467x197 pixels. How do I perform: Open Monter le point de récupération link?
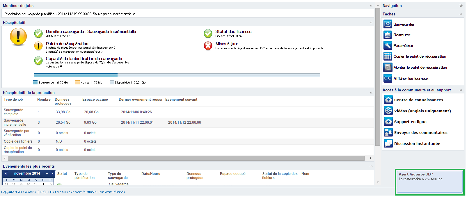420,68
